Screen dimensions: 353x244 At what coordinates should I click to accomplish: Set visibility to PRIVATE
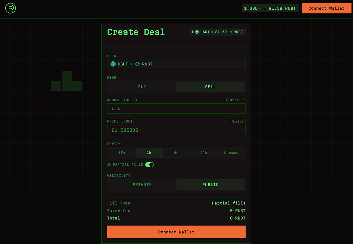pos(142,184)
